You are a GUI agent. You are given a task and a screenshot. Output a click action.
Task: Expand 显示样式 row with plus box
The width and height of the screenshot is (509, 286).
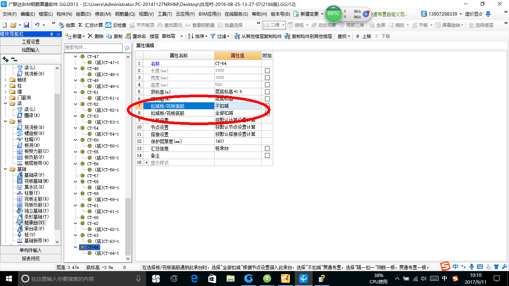tap(146, 163)
